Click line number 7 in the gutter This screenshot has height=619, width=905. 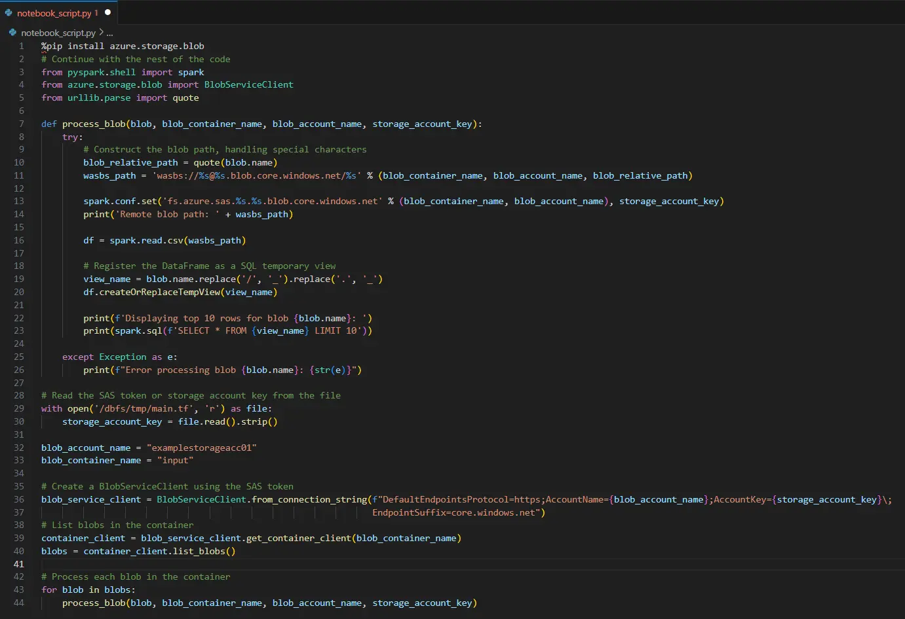coord(21,124)
